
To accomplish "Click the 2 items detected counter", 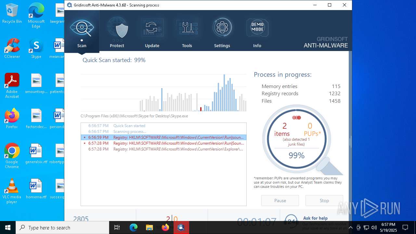I will pos(282,130).
